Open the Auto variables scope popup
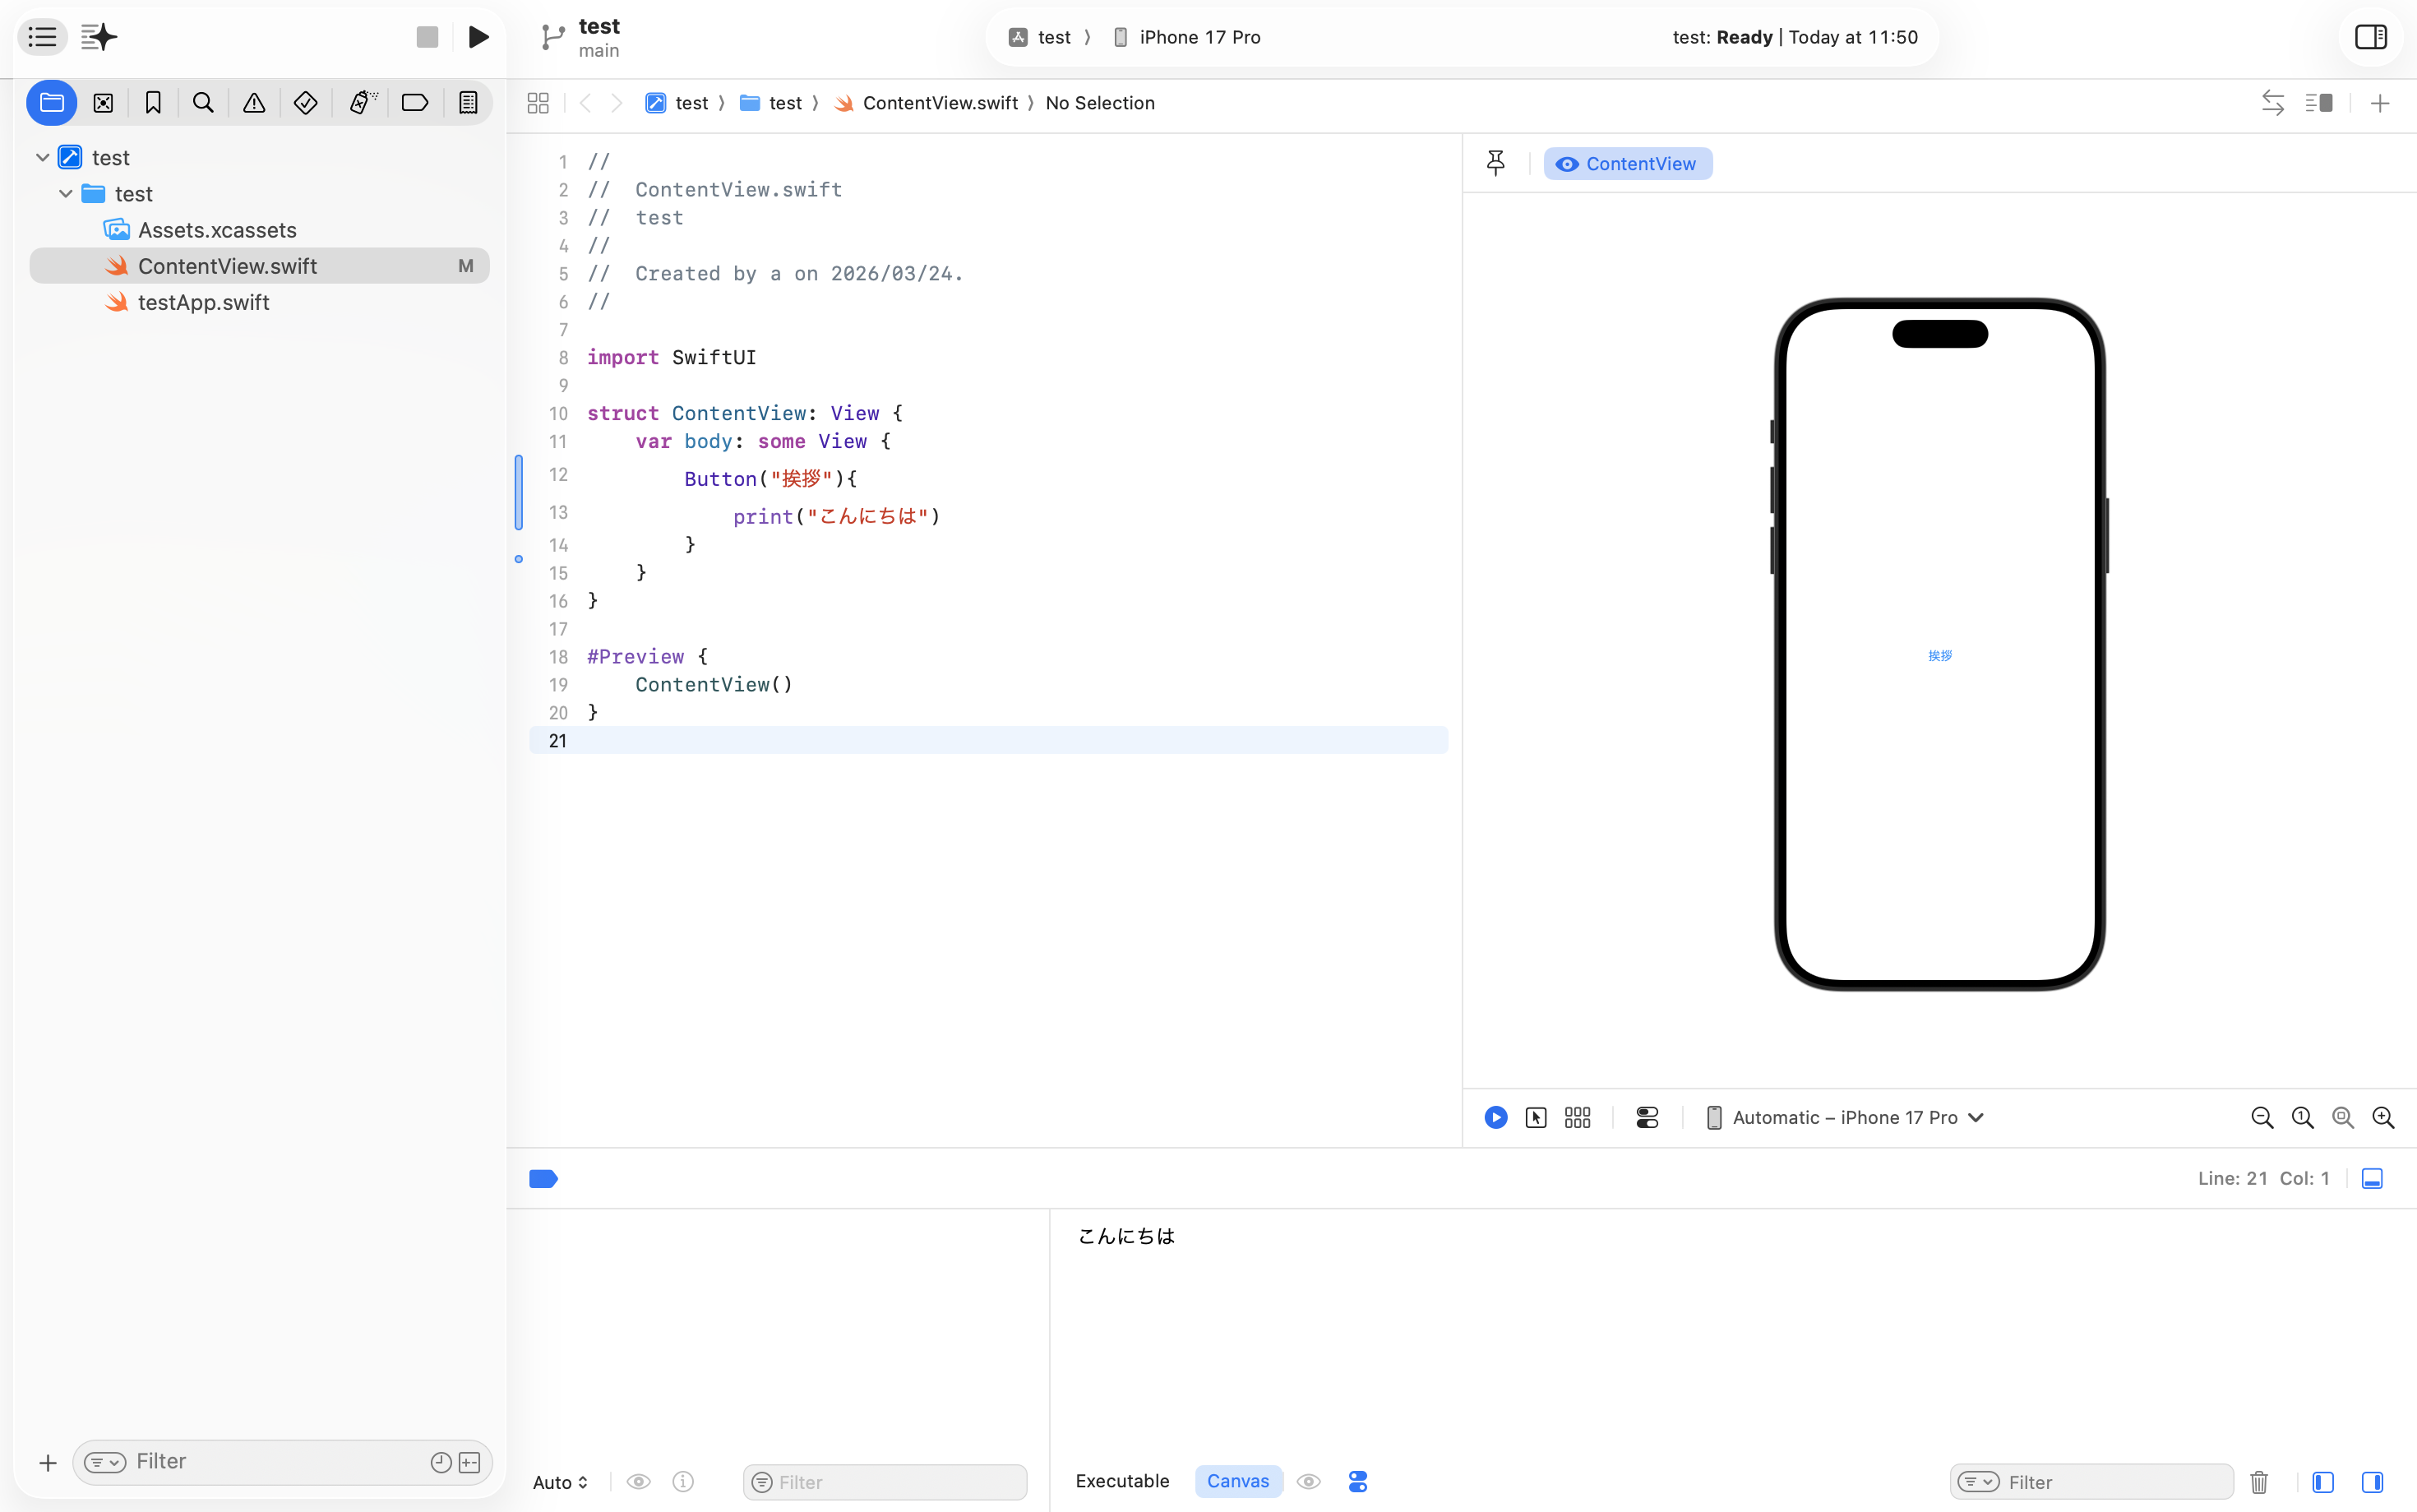 560,1481
